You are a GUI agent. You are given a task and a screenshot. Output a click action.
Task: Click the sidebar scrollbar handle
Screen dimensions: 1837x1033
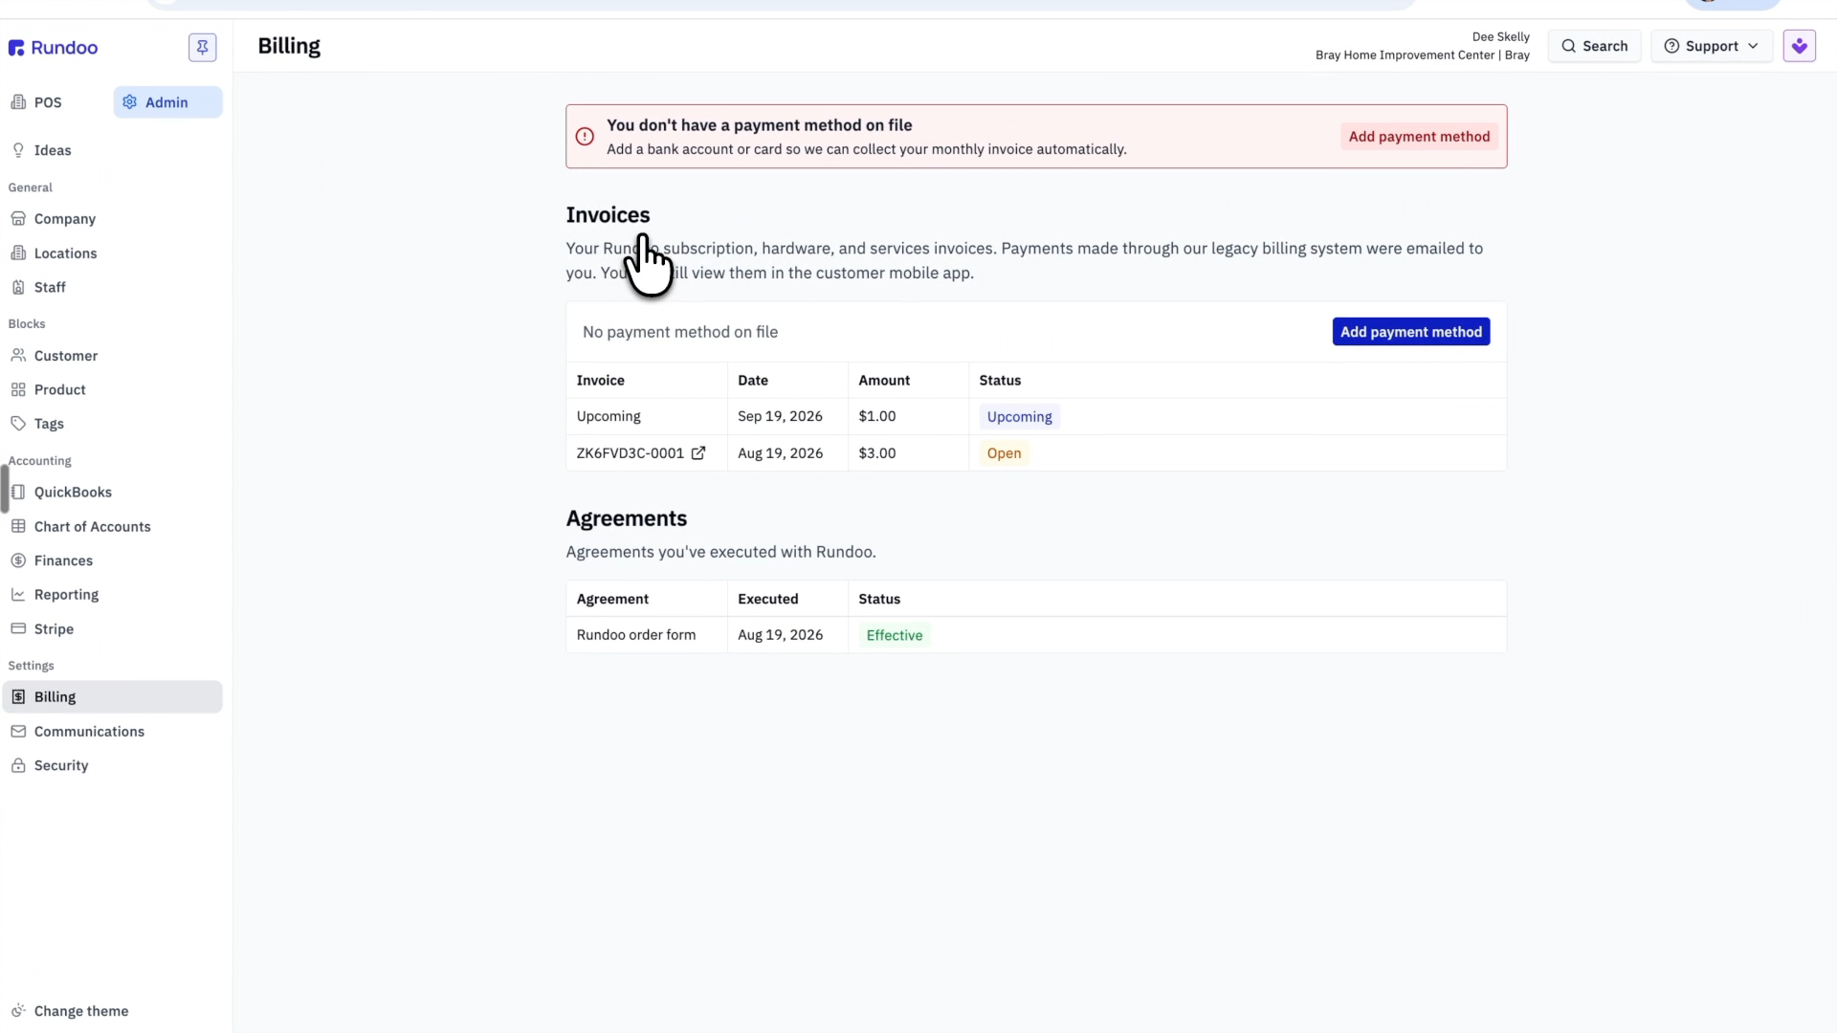click(x=5, y=489)
